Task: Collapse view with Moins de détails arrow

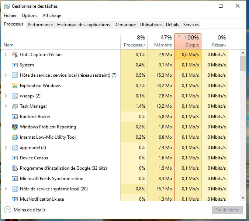Action: tap(7, 210)
